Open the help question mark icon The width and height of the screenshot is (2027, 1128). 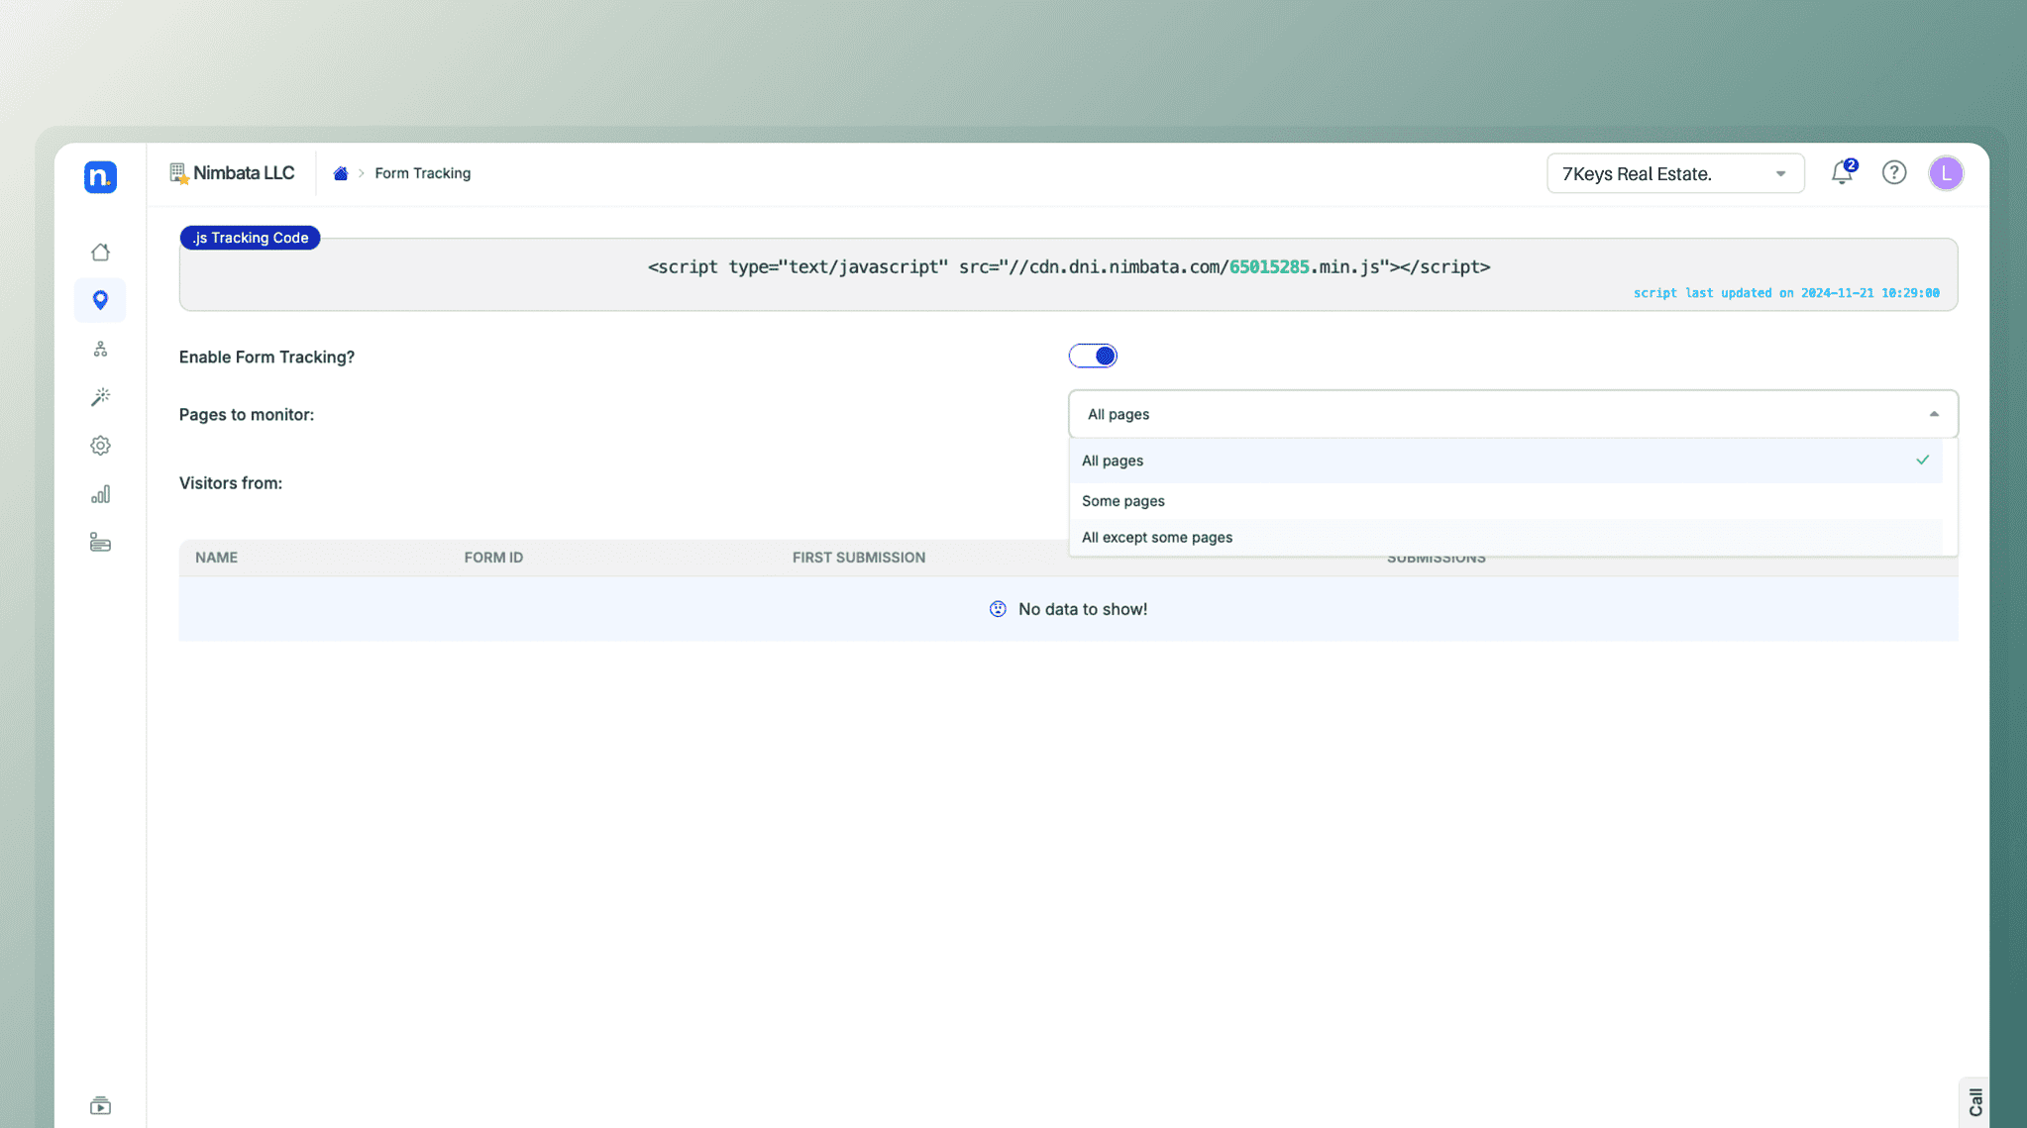pyautogui.click(x=1893, y=172)
